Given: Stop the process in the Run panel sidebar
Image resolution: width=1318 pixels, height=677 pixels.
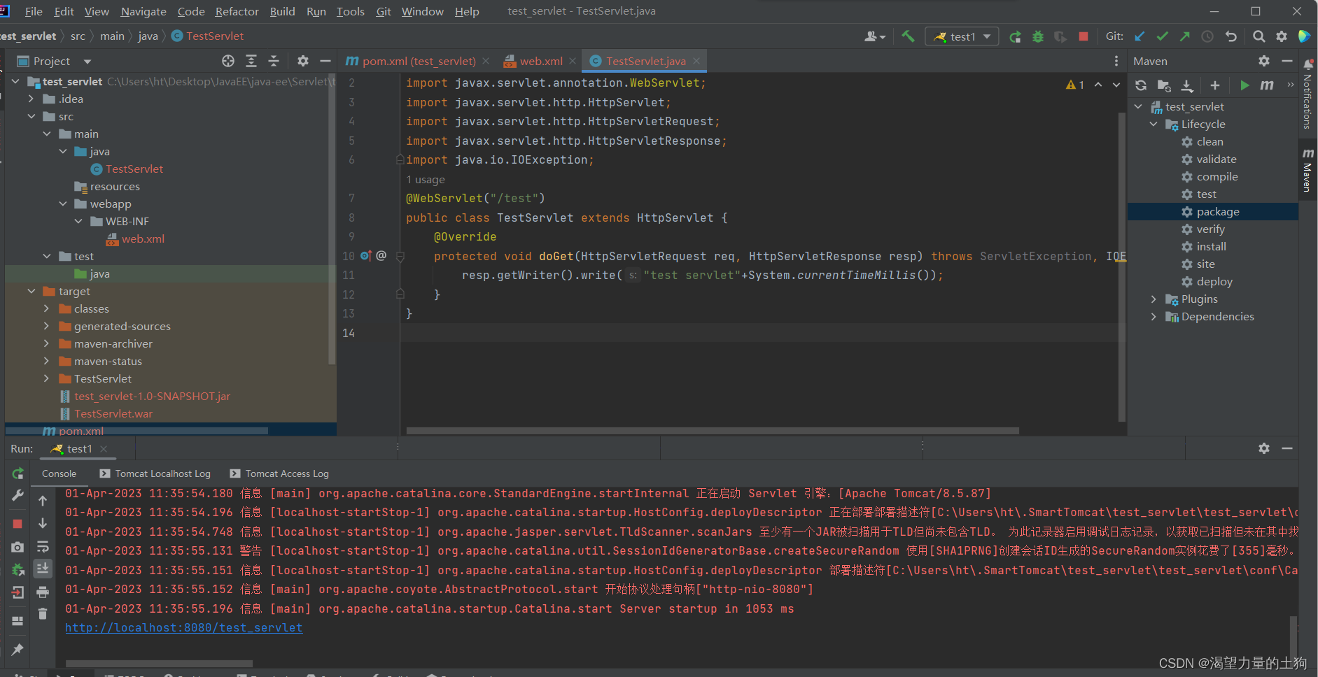Looking at the screenshot, I should coord(18,524).
